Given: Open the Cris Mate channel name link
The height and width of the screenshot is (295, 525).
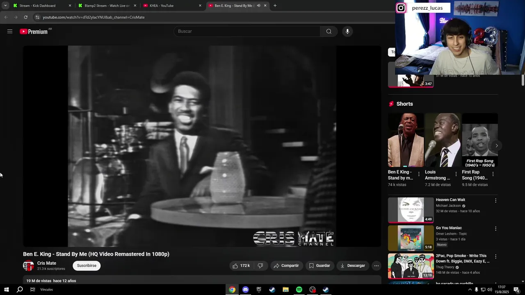Looking at the screenshot, I should 47,263.
